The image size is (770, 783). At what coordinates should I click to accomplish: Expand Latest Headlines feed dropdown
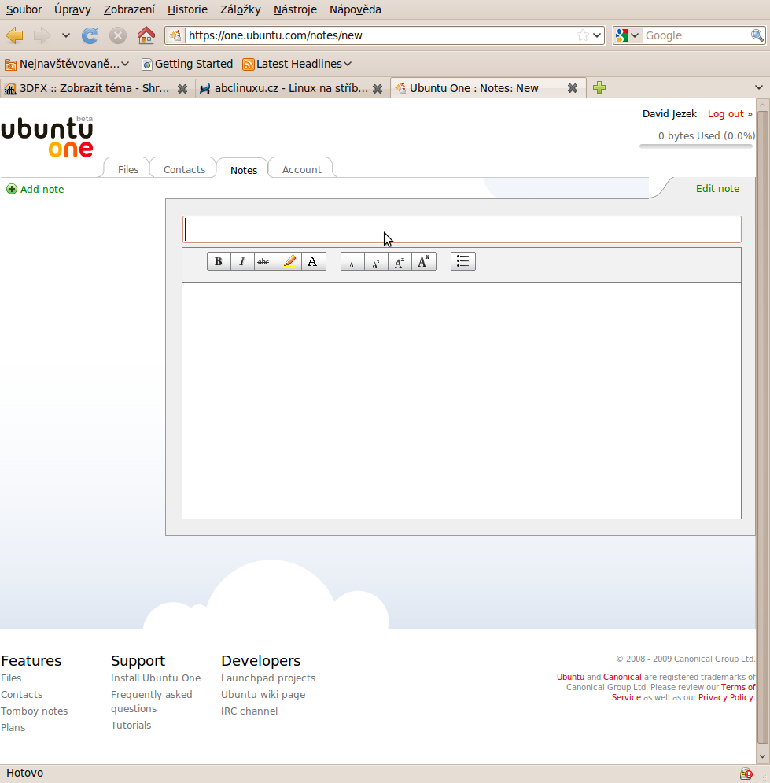[x=297, y=64]
